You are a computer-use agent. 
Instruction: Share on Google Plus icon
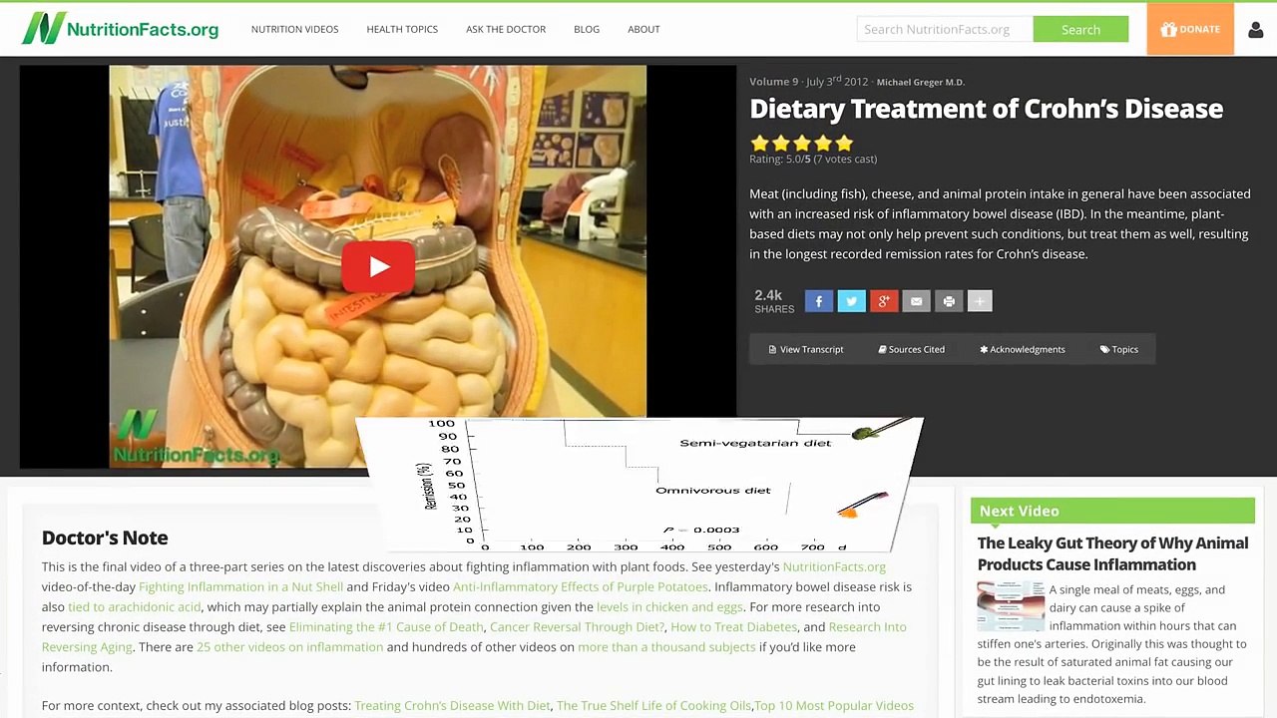click(884, 301)
